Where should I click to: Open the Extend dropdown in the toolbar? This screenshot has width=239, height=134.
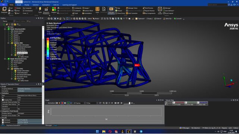(158, 19)
